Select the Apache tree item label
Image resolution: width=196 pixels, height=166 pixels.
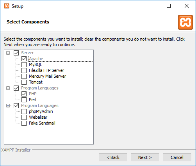click(x=36, y=59)
